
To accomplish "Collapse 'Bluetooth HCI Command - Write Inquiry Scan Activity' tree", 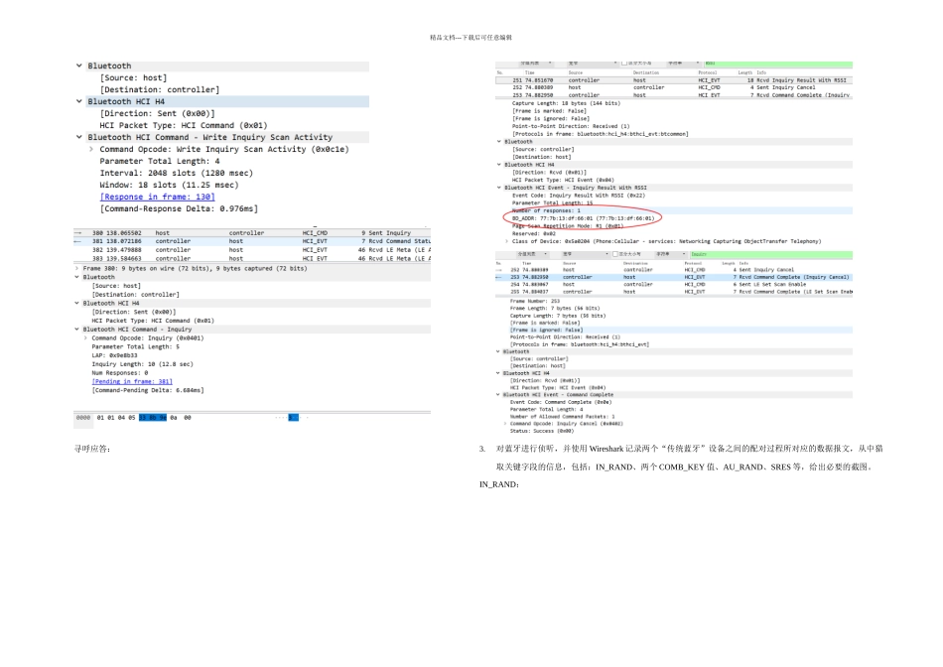I will pyautogui.click(x=78, y=137).
